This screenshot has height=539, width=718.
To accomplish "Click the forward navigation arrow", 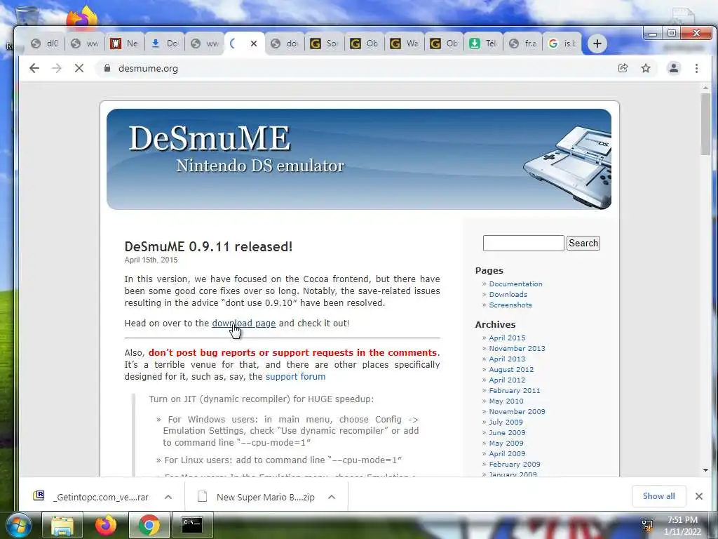I will (57, 68).
